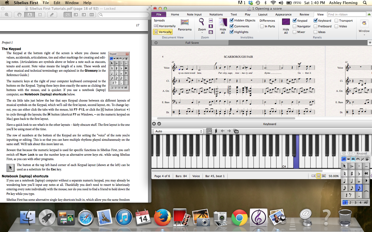Select the Preview rectangular selection tool

40,15
